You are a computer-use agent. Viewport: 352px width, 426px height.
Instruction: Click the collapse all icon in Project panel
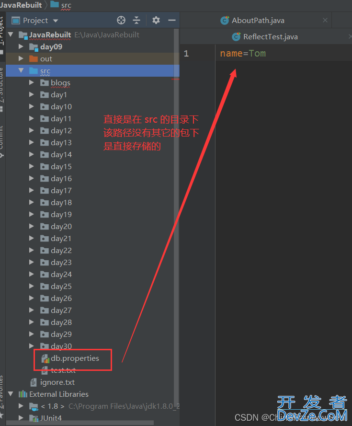tap(136, 20)
